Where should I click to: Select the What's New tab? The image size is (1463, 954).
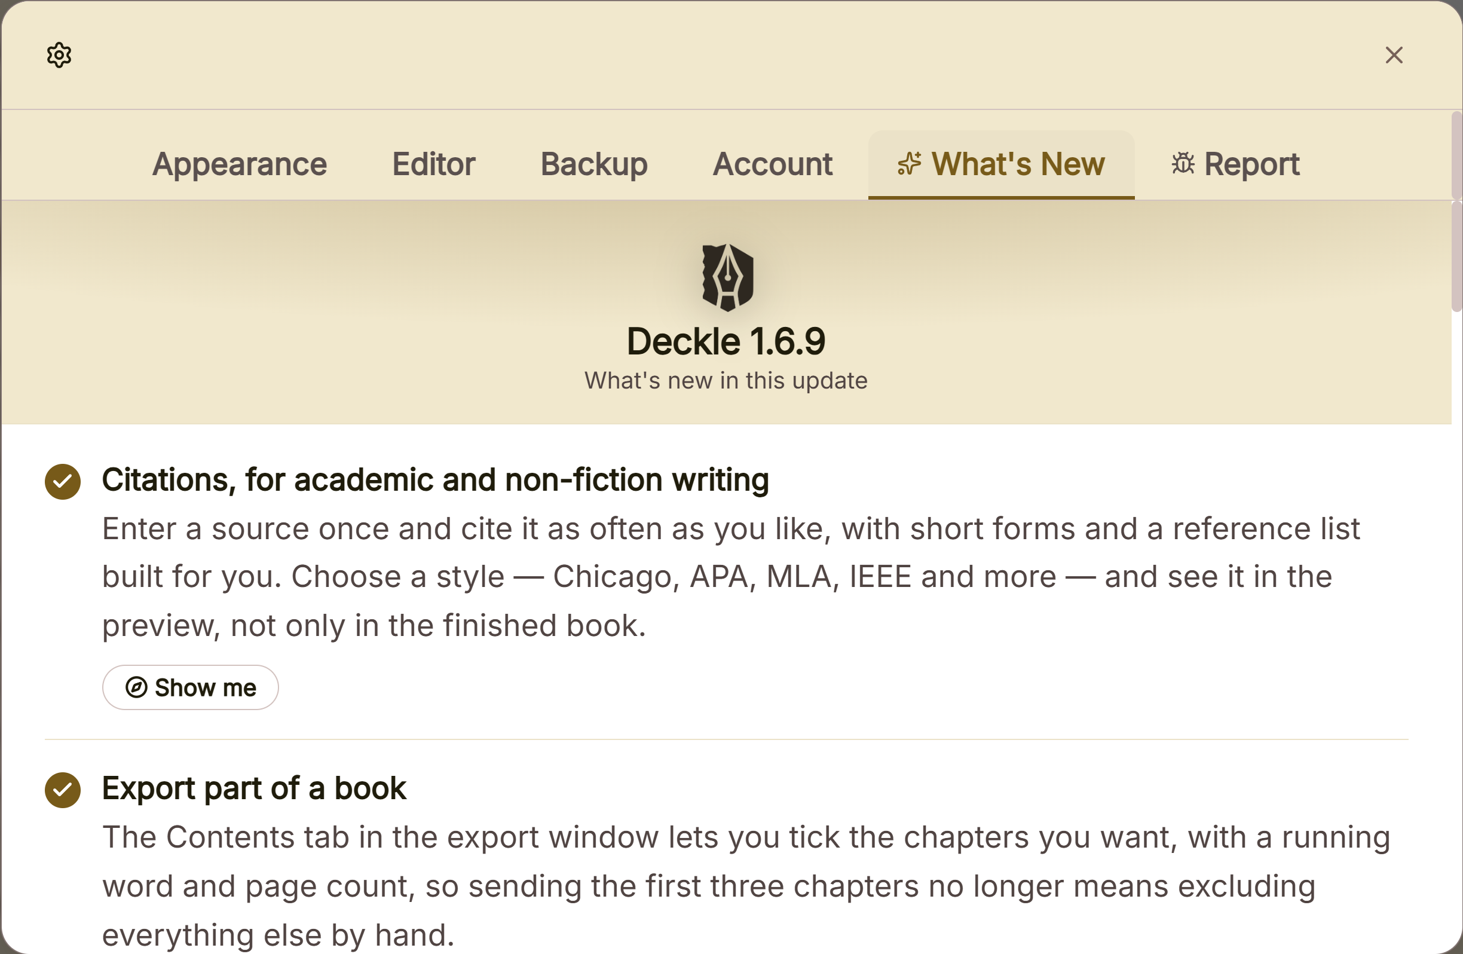click(x=1002, y=164)
